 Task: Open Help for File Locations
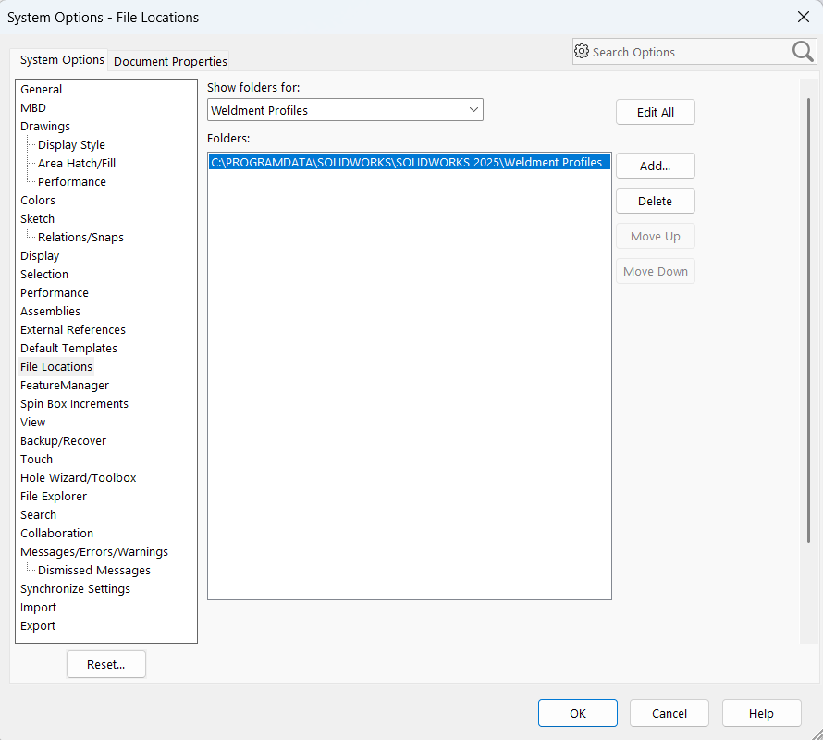(x=761, y=713)
